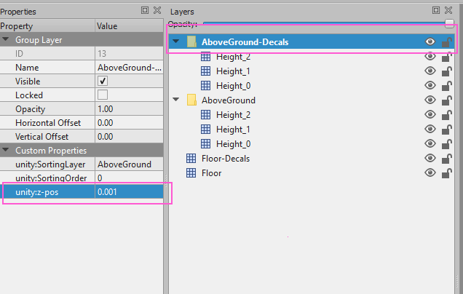The image size is (463, 294).
Task: Hide the AboveGround group layer
Action: tap(430, 100)
